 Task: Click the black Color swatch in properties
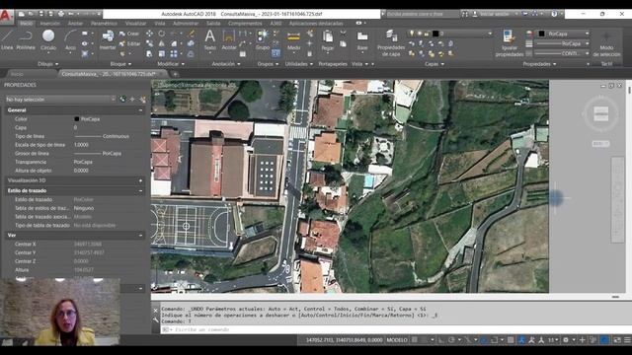coord(77,119)
